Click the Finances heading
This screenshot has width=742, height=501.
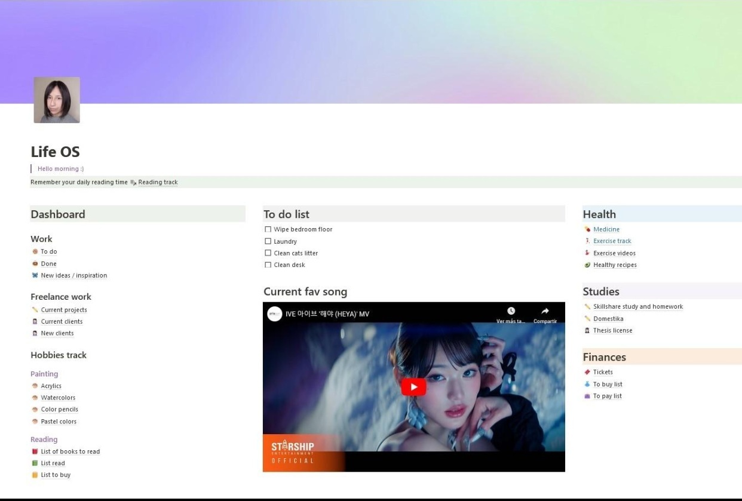605,357
